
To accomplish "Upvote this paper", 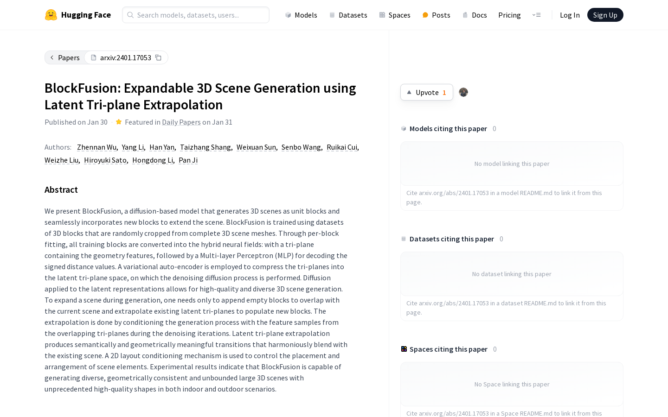I will click(427, 92).
